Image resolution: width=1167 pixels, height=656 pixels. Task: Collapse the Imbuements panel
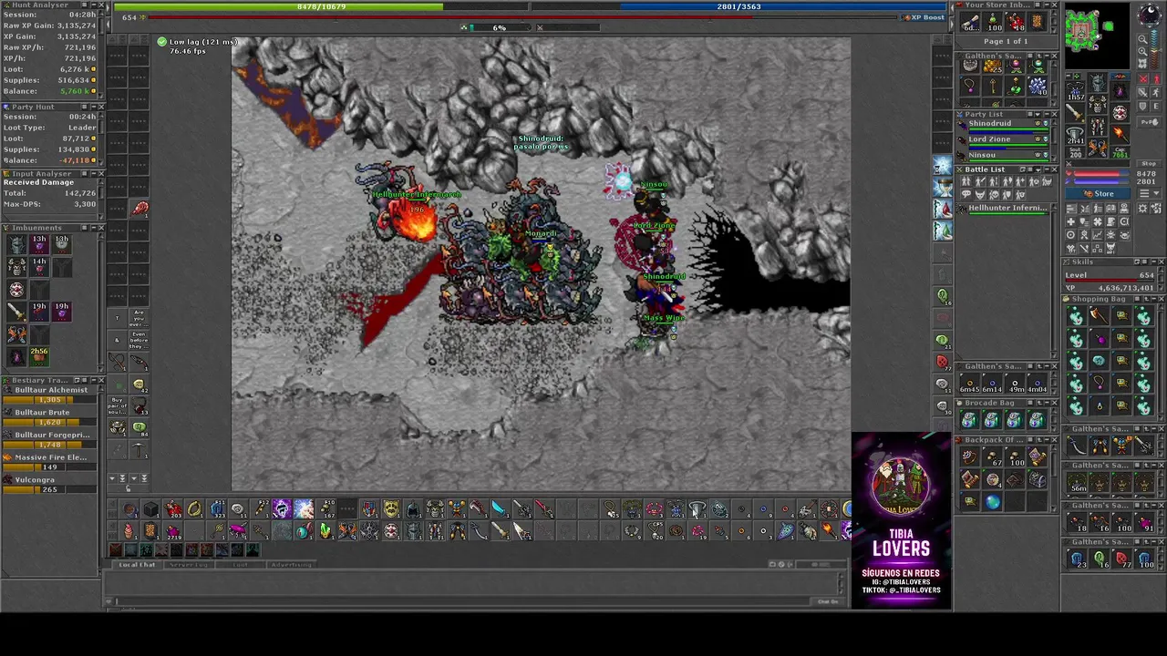coord(94,227)
